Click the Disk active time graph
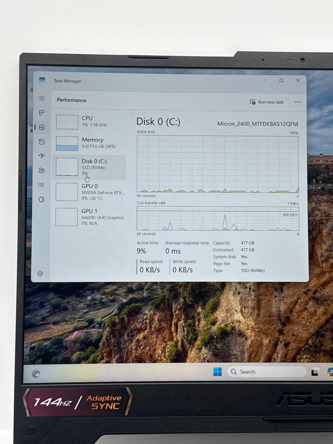The width and height of the screenshot is (333, 444). pos(218,164)
